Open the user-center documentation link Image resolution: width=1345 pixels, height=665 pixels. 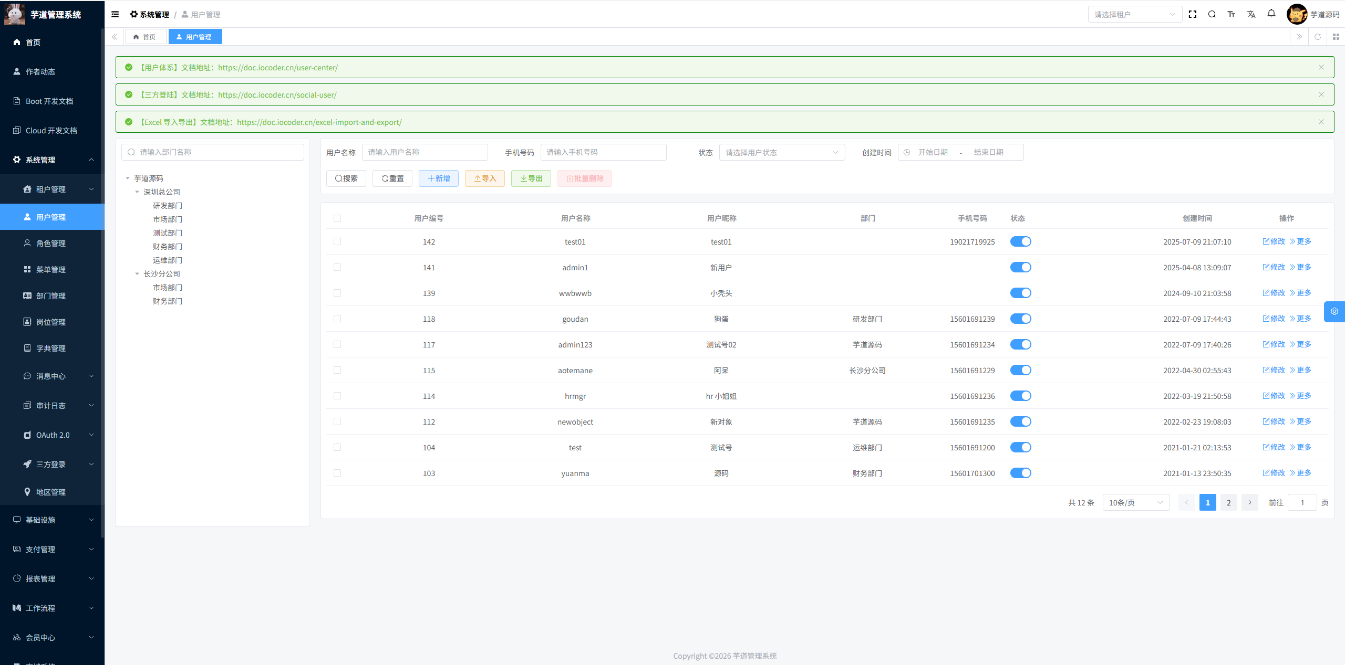(277, 68)
